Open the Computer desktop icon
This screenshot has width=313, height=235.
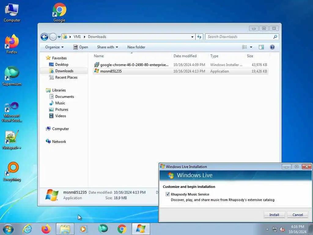(12, 13)
